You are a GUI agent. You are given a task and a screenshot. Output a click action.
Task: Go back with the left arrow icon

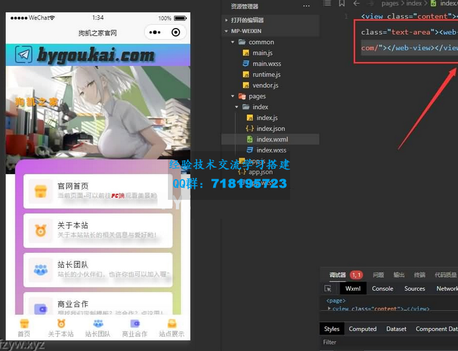point(357,3)
